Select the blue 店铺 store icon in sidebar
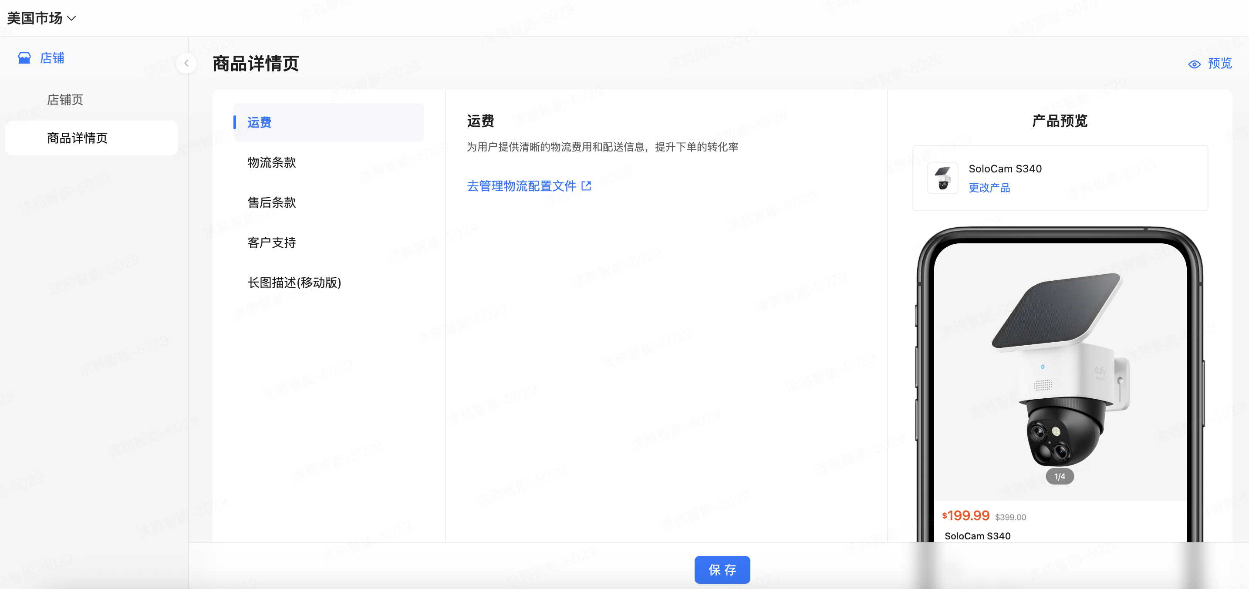This screenshot has width=1249, height=589. point(24,58)
